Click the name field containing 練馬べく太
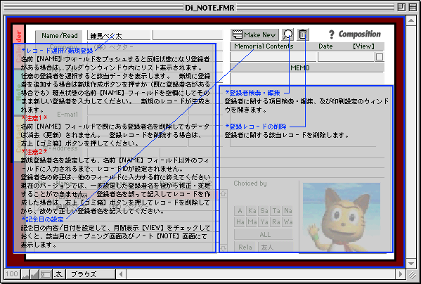 pyautogui.click(x=119, y=35)
